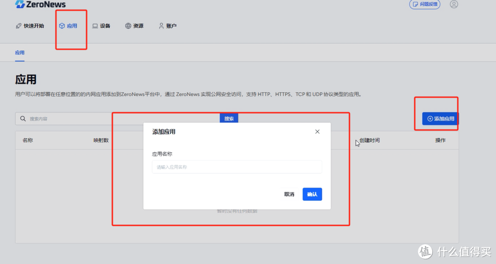Viewport: 496px width, 264px height.
Task: Click the search magnifier icon
Action: pyautogui.click(x=23, y=118)
